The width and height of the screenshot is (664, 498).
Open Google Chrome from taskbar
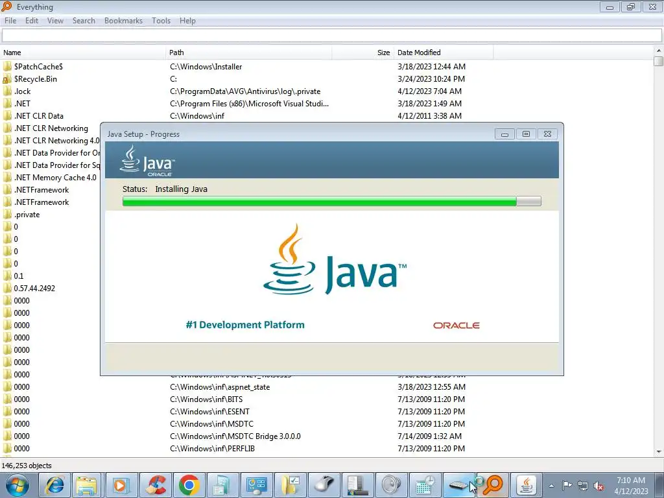pos(189,485)
